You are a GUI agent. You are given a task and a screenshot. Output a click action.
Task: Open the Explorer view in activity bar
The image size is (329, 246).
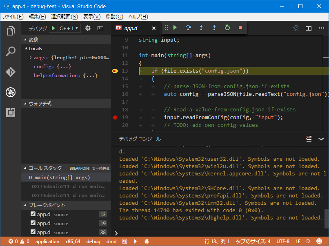coord(11,31)
